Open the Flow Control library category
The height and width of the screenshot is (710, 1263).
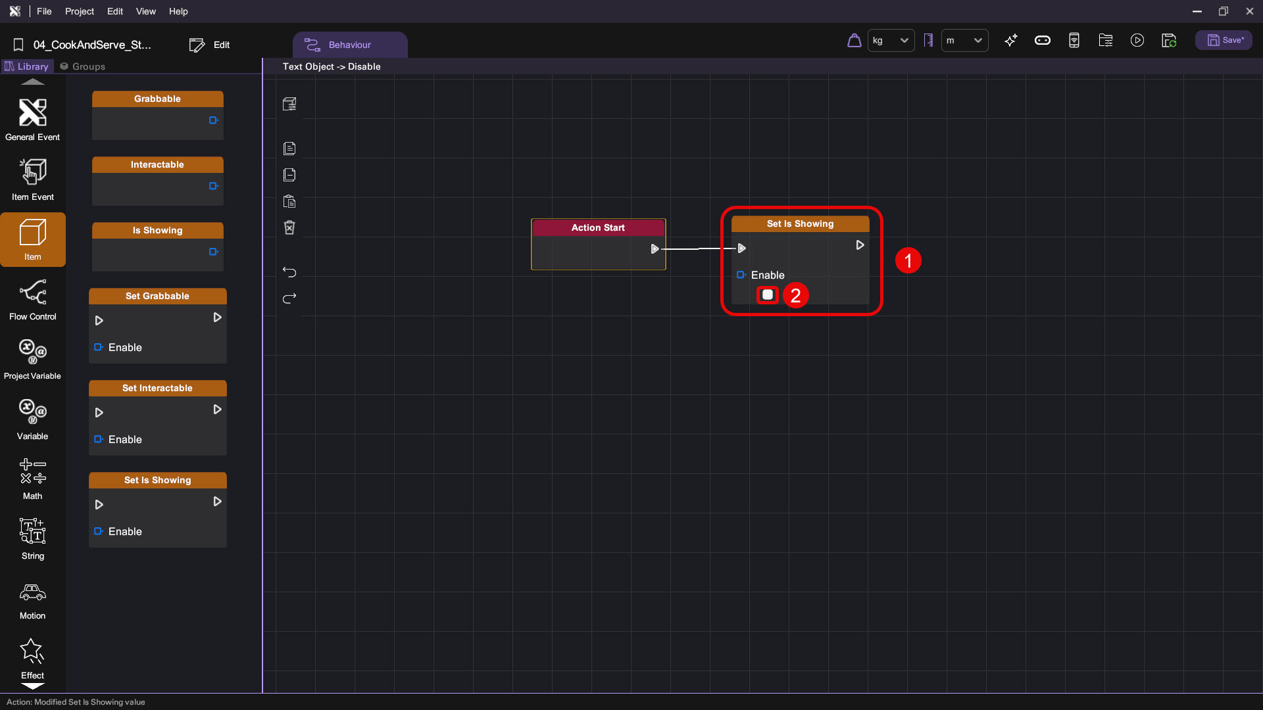click(32, 300)
